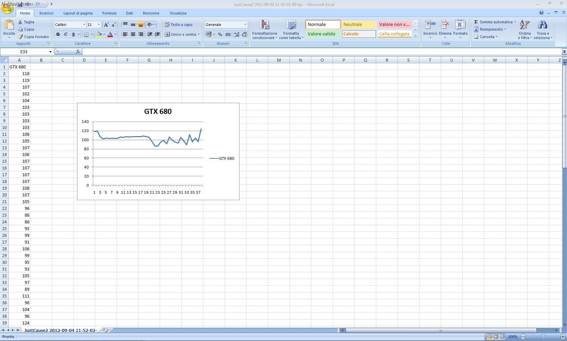Click Unisci e centra
Image resolution: width=567 pixels, height=341 pixels.
click(180, 34)
